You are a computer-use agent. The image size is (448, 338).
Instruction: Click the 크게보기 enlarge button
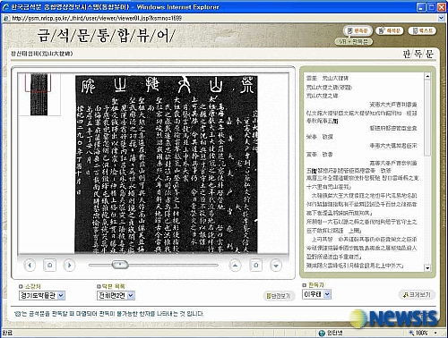[417, 295]
